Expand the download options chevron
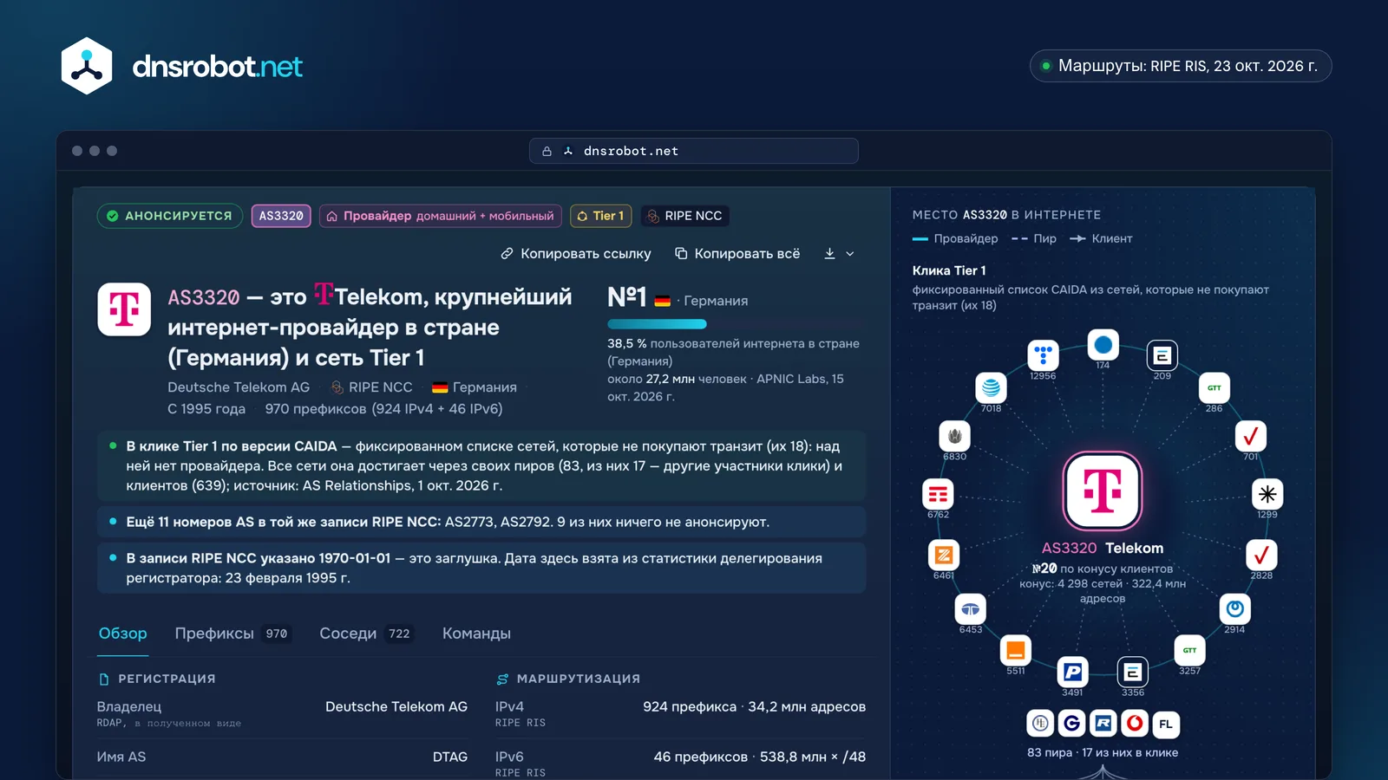The height and width of the screenshot is (780, 1388). click(x=850, y=254)
